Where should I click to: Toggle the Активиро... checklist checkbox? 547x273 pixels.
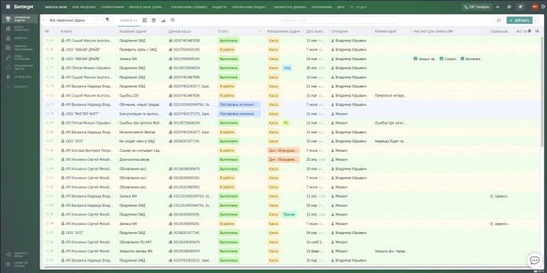click(462, 59)
